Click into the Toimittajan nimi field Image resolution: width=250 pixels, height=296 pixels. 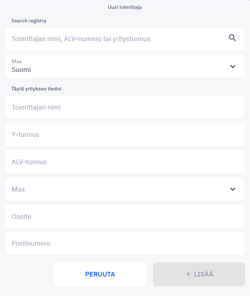click(125, 107)
